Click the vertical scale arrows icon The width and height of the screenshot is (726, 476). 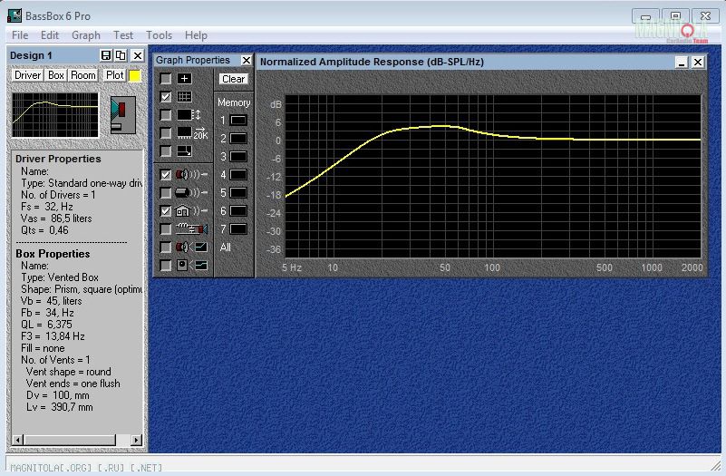click(x=189, y=115)
